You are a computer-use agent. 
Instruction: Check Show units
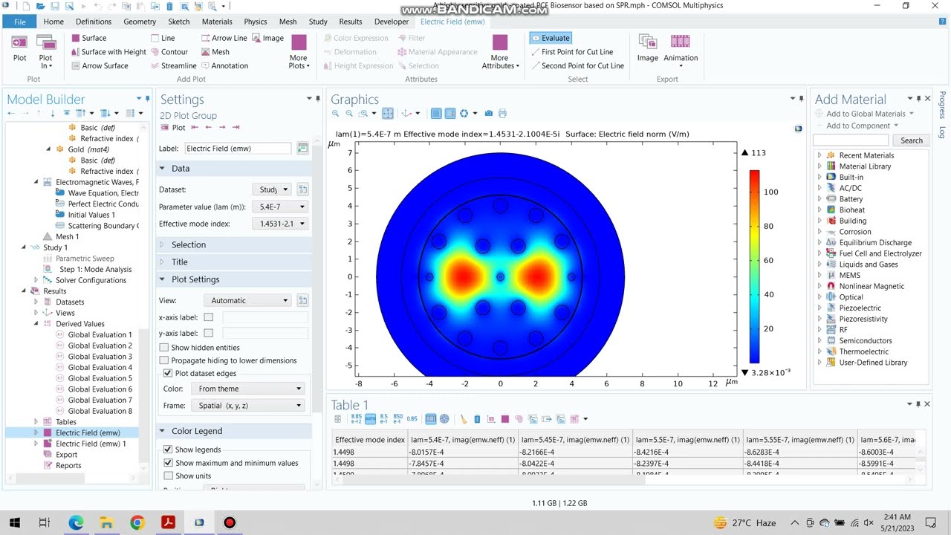(x=168, y=476)
